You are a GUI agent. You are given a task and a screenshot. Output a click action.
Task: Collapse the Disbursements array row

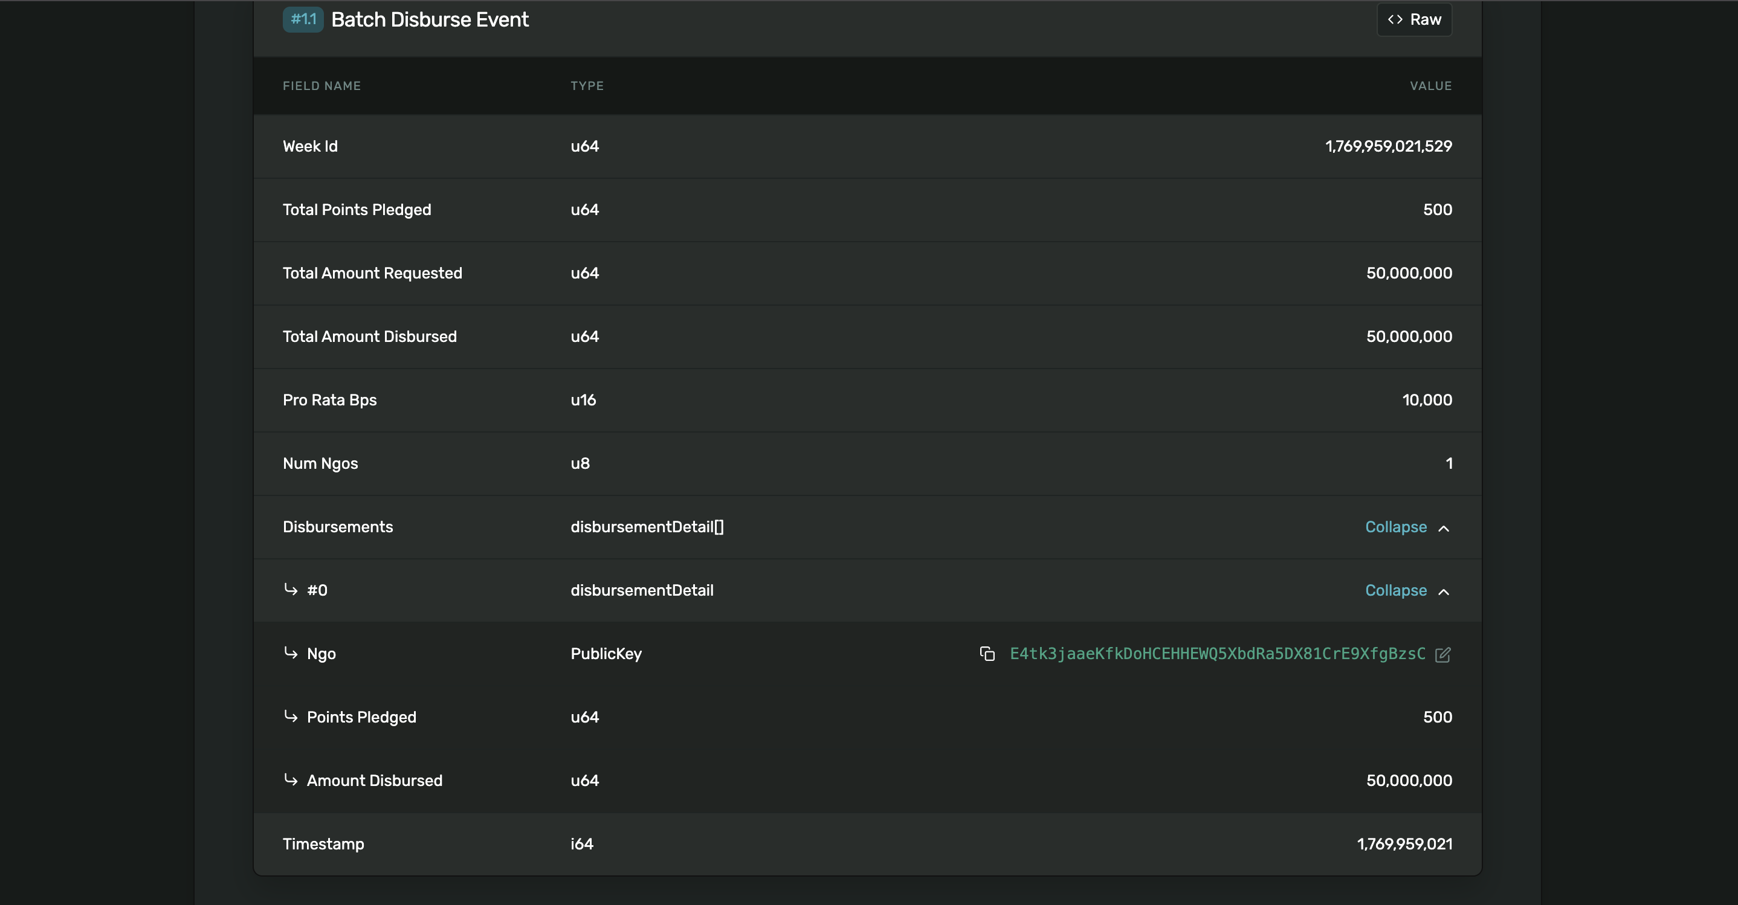1395,527
